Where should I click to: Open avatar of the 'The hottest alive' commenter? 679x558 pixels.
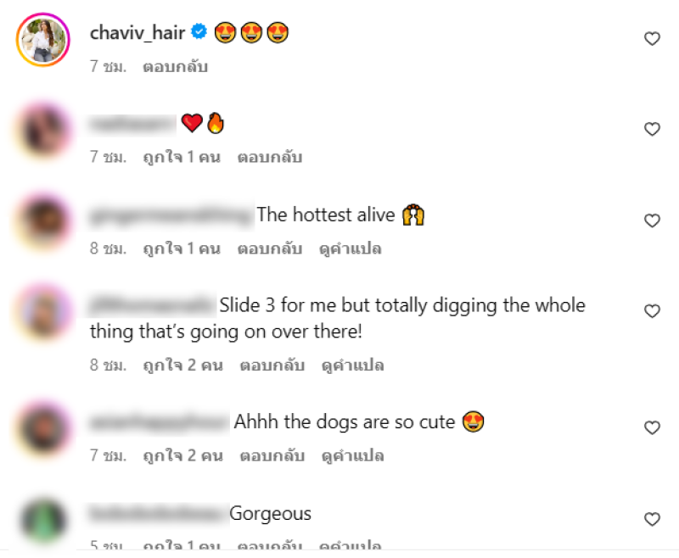pos(43,222)
